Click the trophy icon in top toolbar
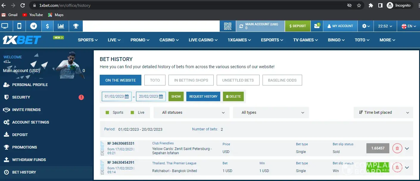 tap(76, 26)
